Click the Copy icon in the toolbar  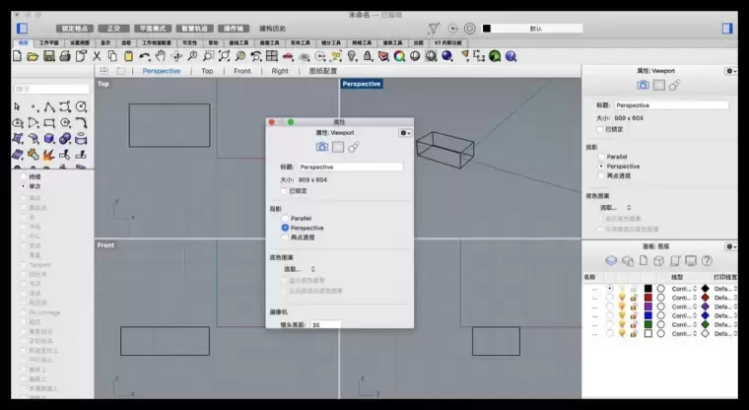click(112, 56)
